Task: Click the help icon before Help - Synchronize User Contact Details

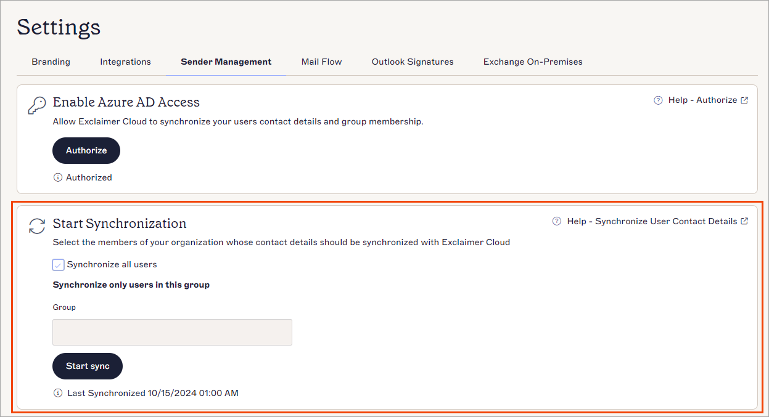Action: 556,221
